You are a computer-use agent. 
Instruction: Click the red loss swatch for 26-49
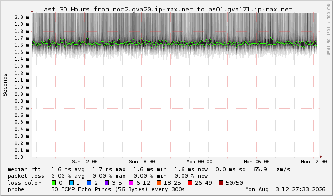click(190, 183)
